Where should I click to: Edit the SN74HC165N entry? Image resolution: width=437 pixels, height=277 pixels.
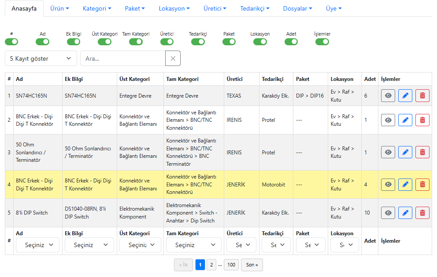[405, 96]
